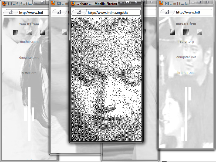Click the Firefox logo of window [4]
Viewport: 216px width, 162px height.
tap(161, 4)
